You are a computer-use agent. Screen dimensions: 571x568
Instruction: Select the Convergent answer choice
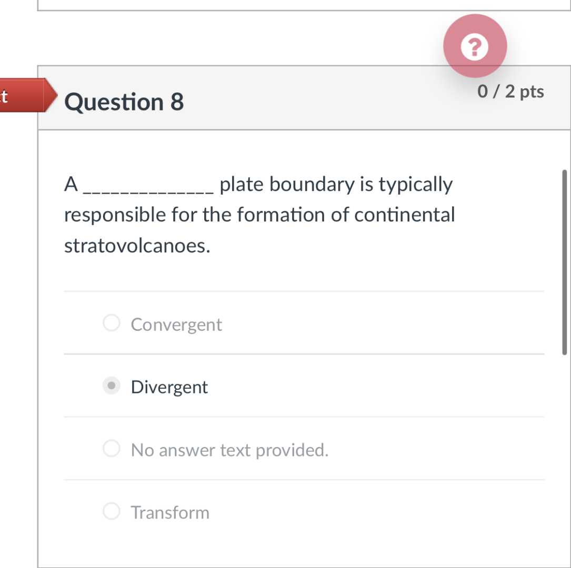tap(112, 323)
